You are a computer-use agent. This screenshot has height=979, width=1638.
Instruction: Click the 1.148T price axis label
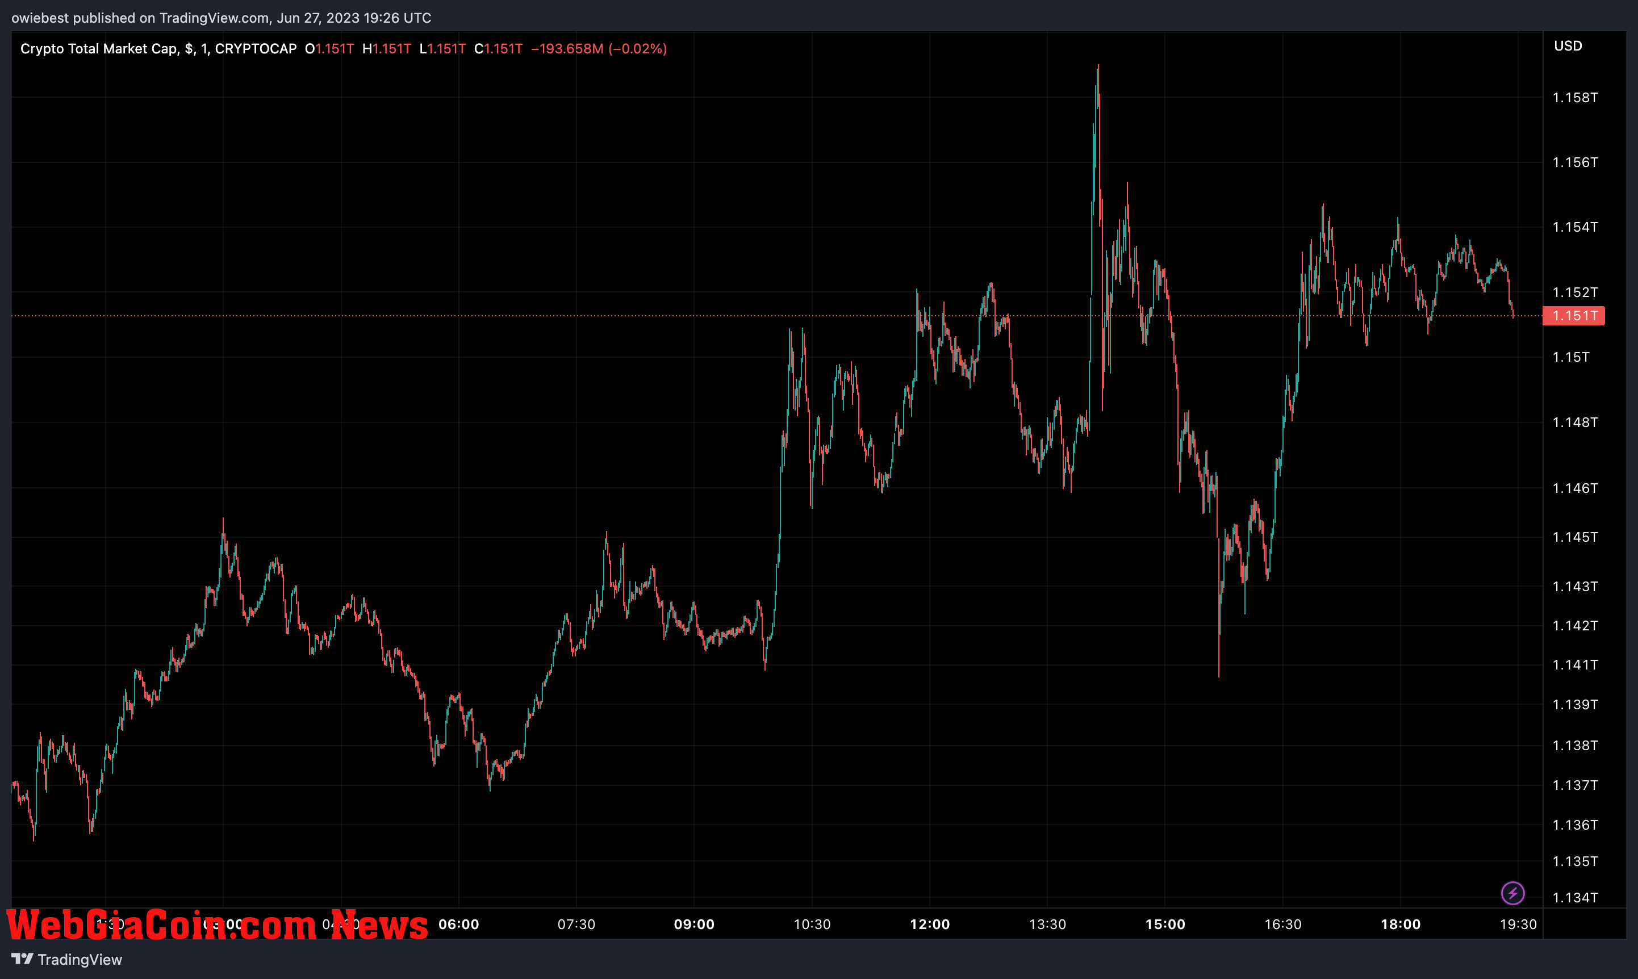click(x=1576, y=422)
